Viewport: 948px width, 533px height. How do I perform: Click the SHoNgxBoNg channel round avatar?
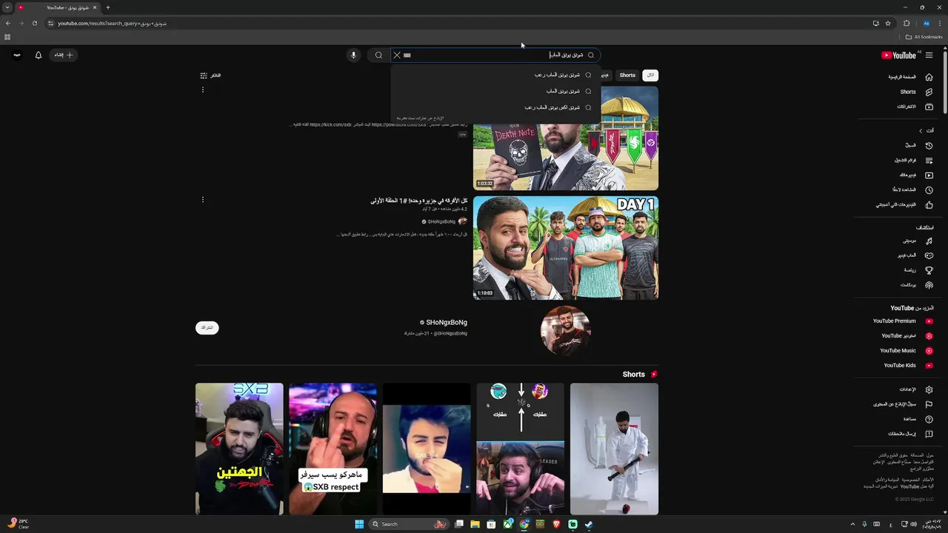coord(566,330)
